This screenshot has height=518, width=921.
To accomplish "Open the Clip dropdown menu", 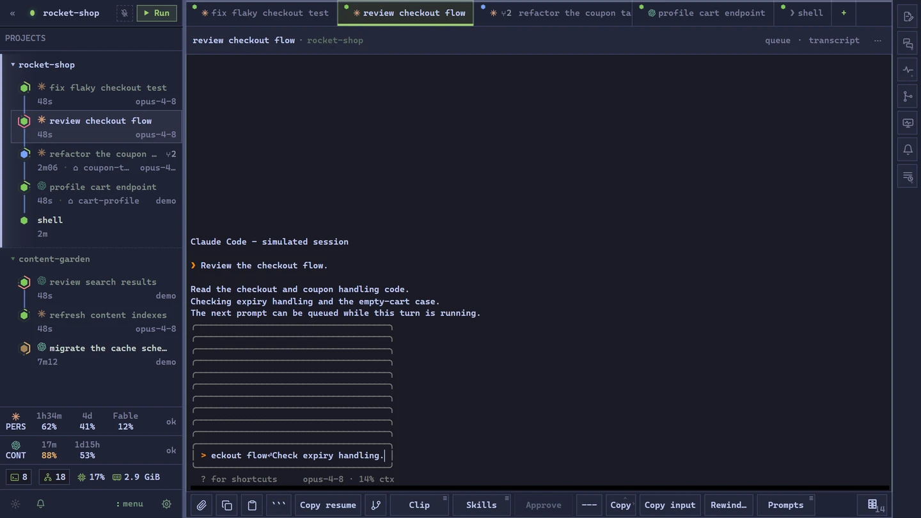I will tap(419, 505).
